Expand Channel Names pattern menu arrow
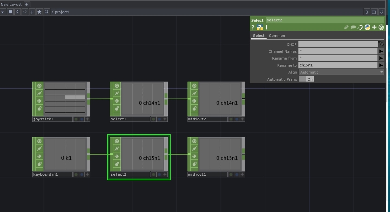Viewport: 390px width, 212px height. [x=381, y=51]
